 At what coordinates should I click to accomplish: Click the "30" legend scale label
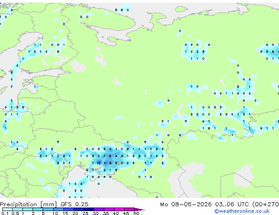[x=95, y=213]
